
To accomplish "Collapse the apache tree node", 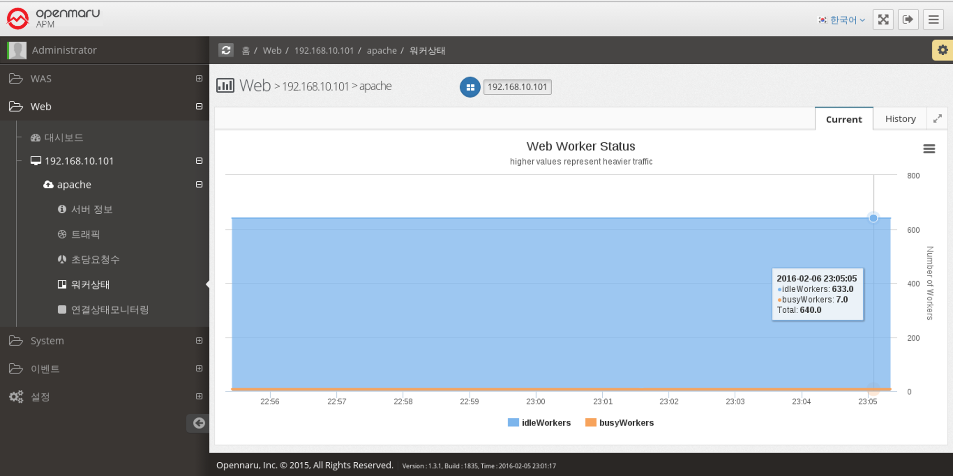I will click(199, 184).
